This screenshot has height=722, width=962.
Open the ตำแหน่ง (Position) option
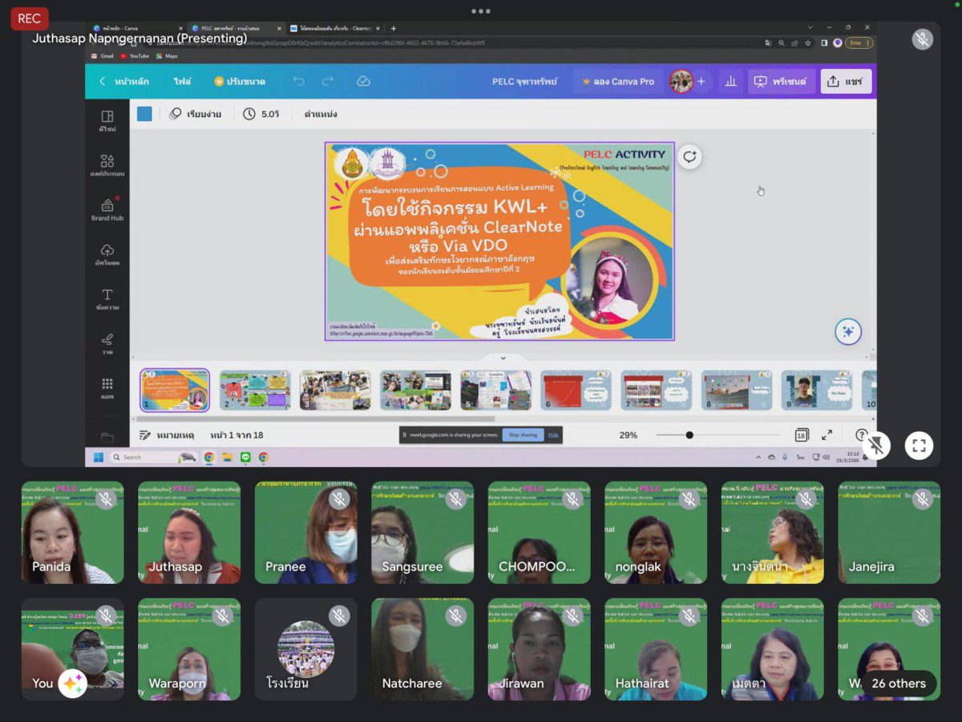(x=320, y=114)
